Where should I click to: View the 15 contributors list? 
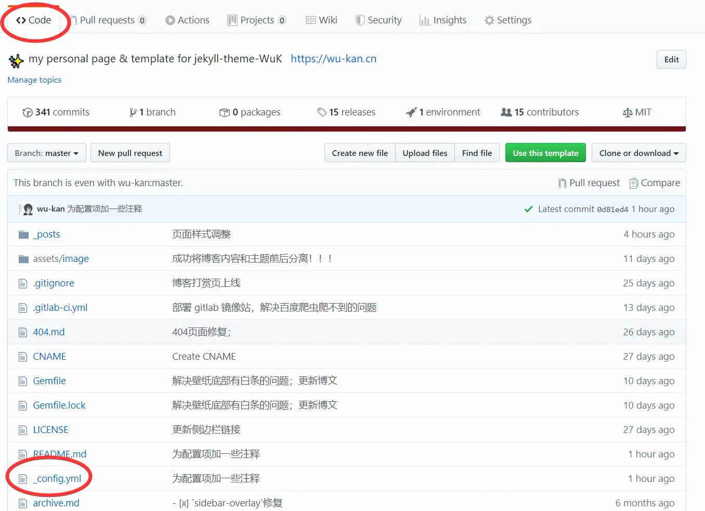coord(540,112)
